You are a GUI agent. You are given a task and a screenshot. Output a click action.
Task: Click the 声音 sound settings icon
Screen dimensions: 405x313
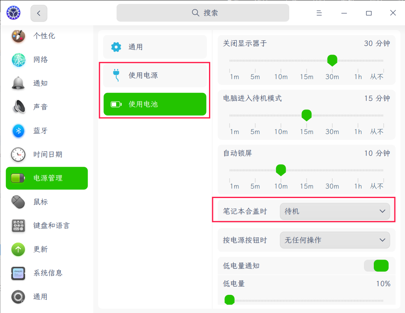(x=17, y=107)
